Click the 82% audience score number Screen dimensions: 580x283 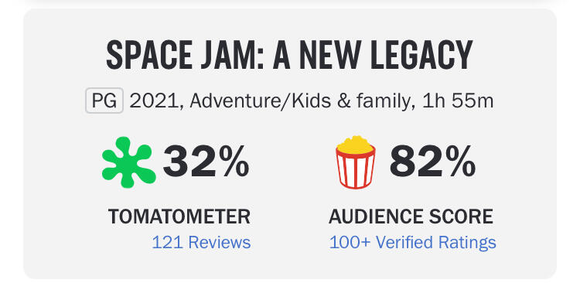(432, 162)
